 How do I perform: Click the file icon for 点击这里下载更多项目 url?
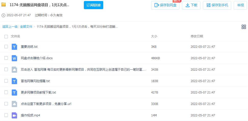coord(14,104)
